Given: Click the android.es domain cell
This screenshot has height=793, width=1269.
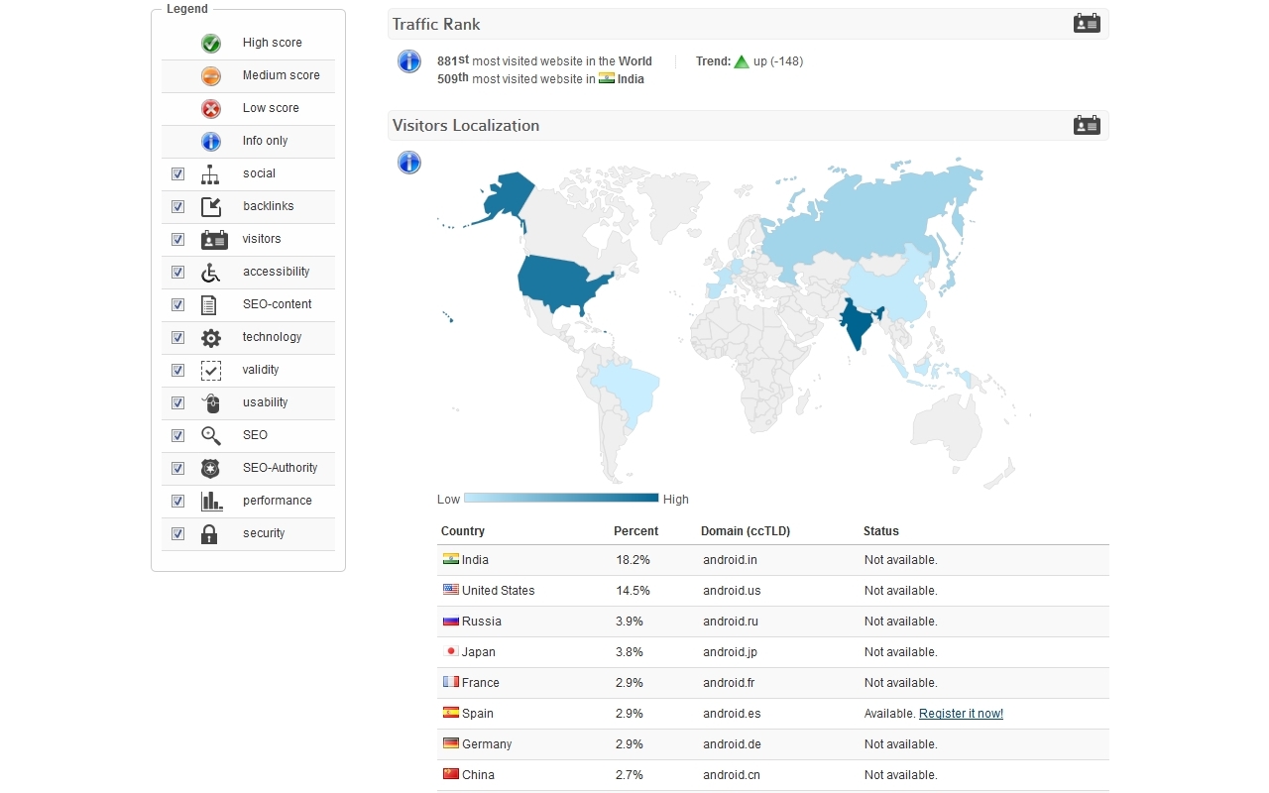Looking at the screenshot, I should pos(732,714).
